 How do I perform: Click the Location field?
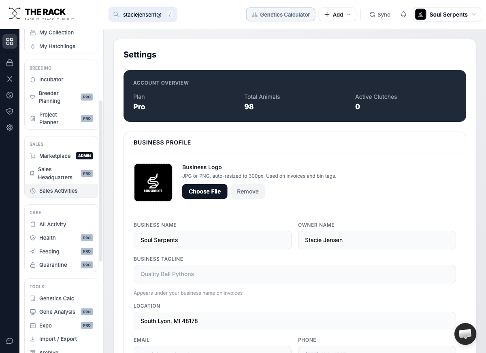pyautogui.click(x=295, y=321)
